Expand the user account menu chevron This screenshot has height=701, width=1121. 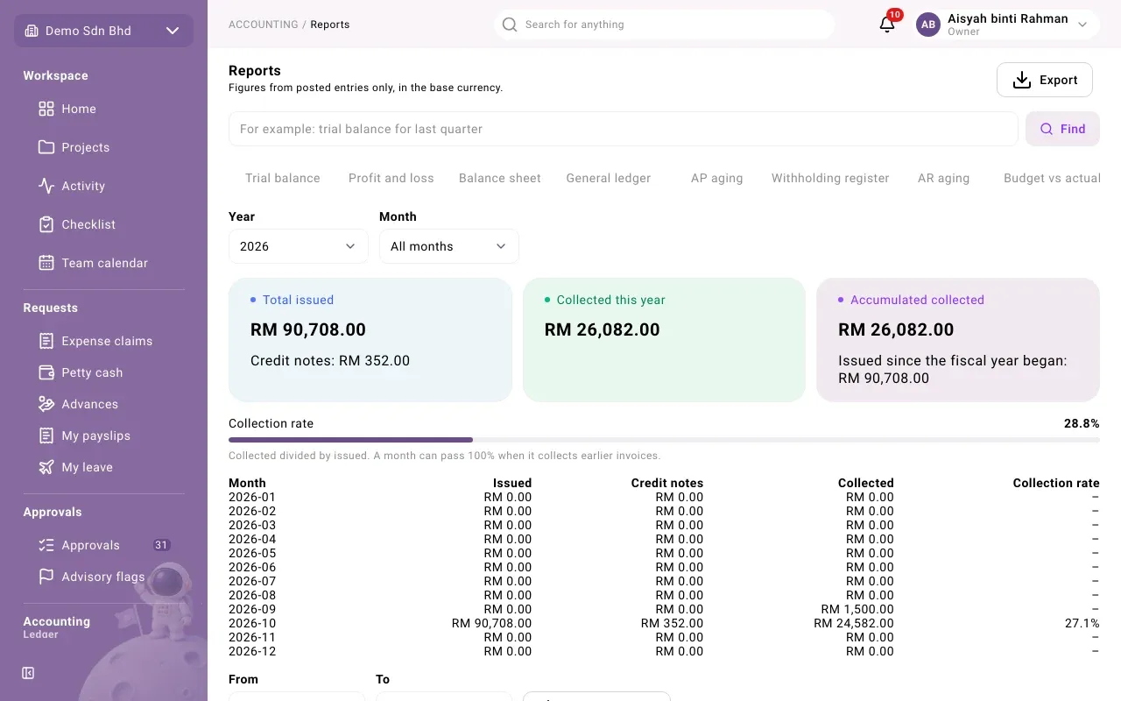[1082, 25]
